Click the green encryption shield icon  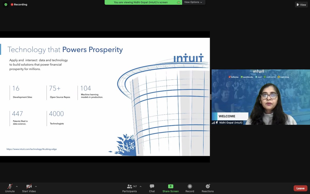6,4
